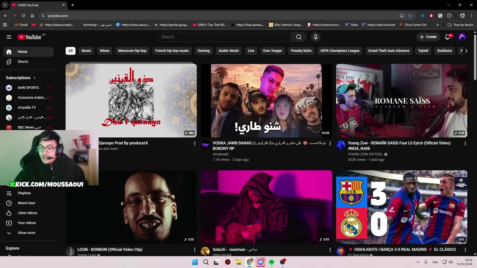
Task: Open options menu for Young Zow video
Action: [x=465, y=143]
